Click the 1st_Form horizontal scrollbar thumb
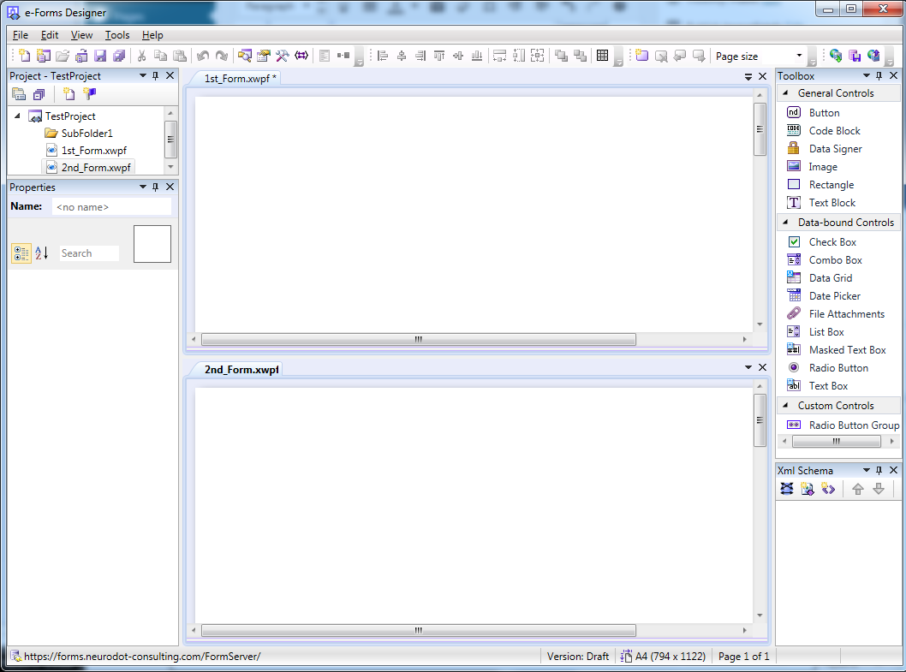 (419, 339)
